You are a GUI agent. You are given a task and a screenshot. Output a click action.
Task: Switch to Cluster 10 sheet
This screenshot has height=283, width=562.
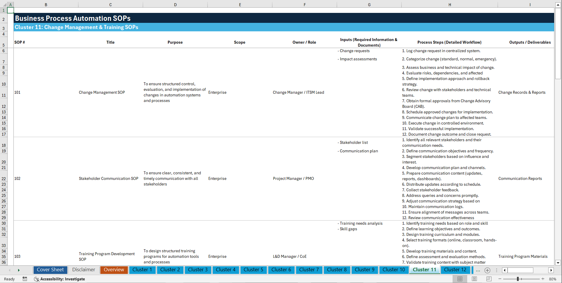coord(394,270)
